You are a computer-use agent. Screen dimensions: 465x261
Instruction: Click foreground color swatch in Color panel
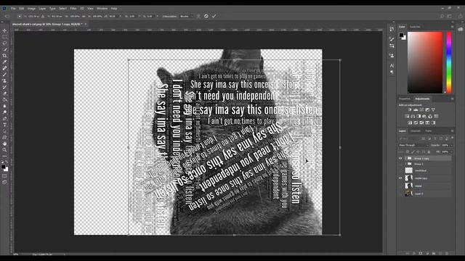[x=401, y=35]
